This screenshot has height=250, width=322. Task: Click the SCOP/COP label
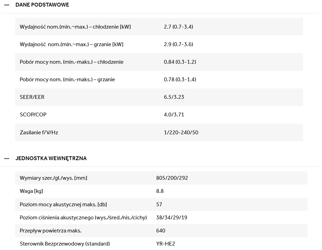(x=33, y=115)
